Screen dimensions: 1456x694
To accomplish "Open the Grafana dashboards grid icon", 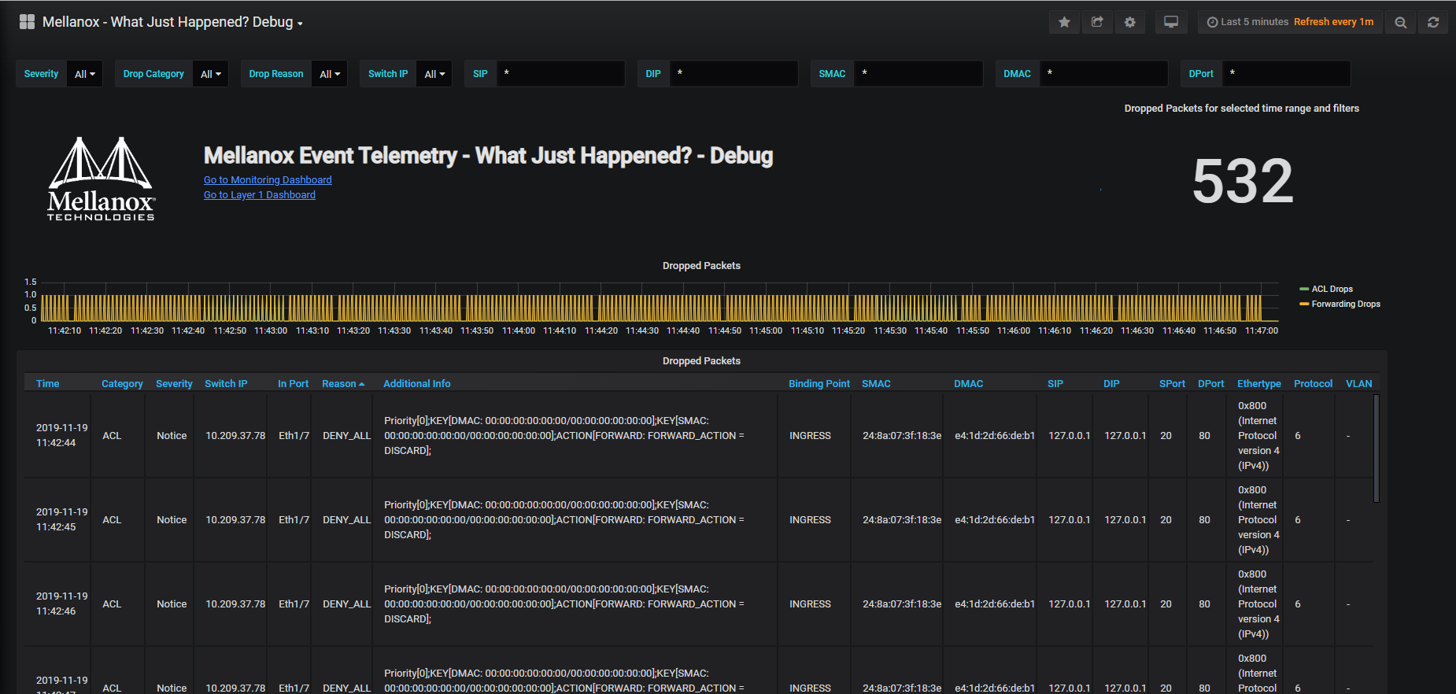I will tap(27, 22).
